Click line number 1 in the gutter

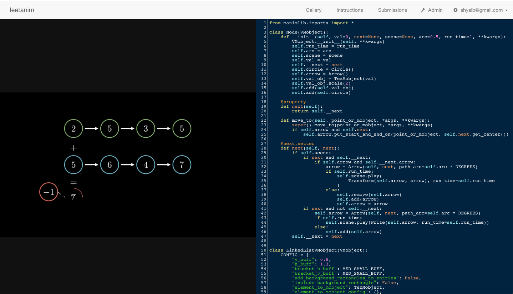click(x=265, y=23)
